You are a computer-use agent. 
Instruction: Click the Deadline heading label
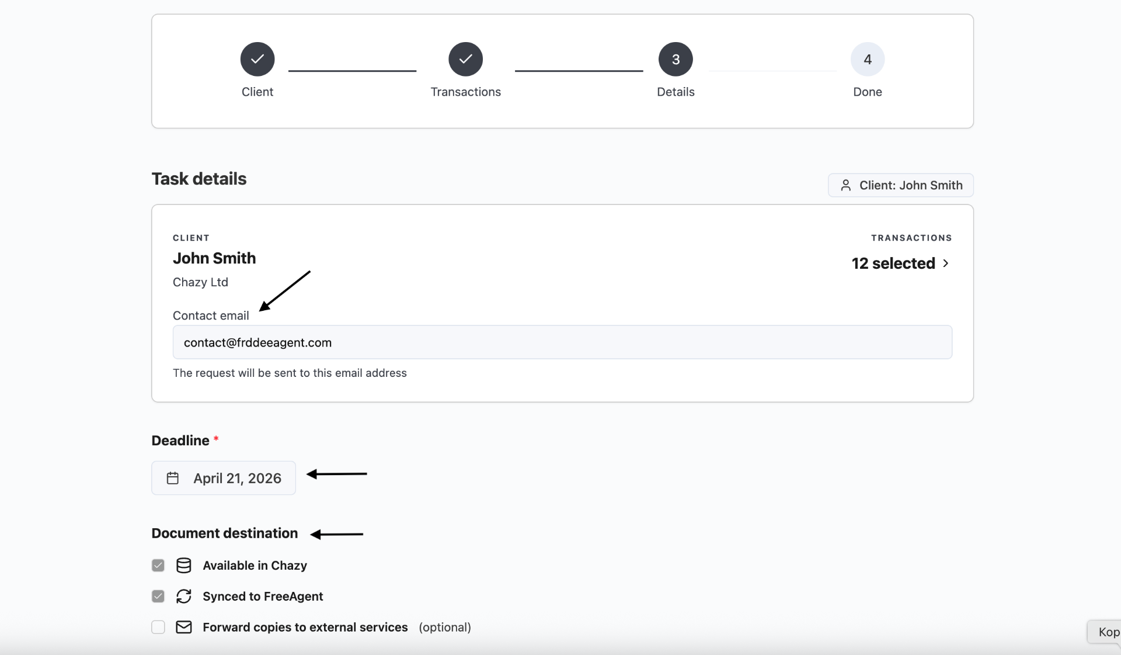tap(180, 441)
